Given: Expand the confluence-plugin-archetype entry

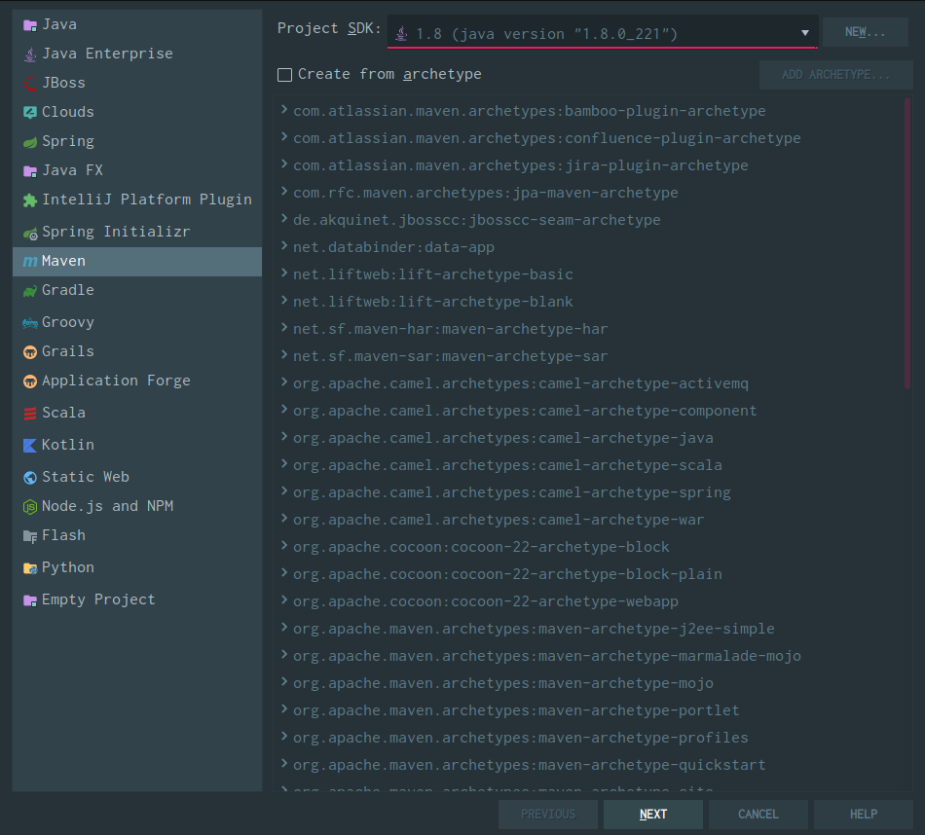Looking at the screenshot, I should [284, 137].
